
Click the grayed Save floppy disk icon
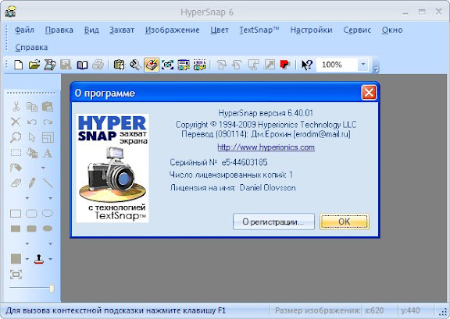click(x=66, y=65)
